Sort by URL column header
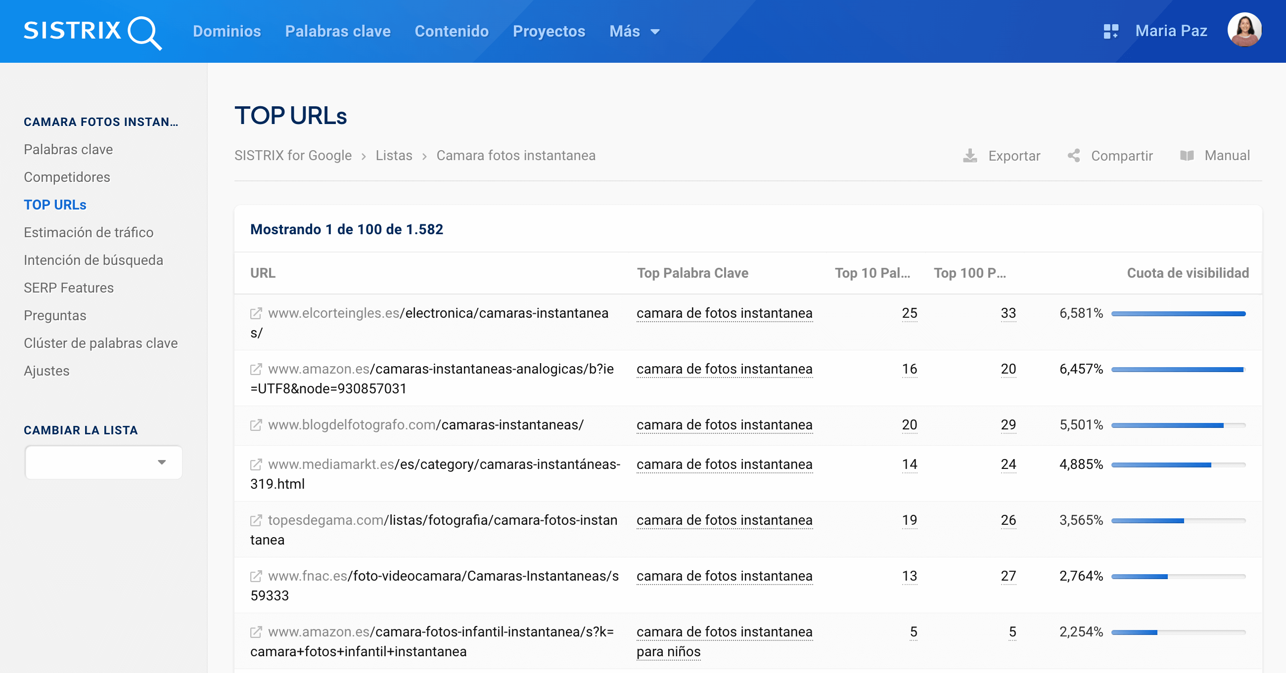The image size is (1286, 673). (x=263, y=273)
